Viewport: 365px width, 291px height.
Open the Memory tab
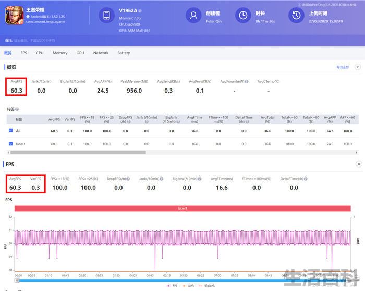tap(60, 53)
